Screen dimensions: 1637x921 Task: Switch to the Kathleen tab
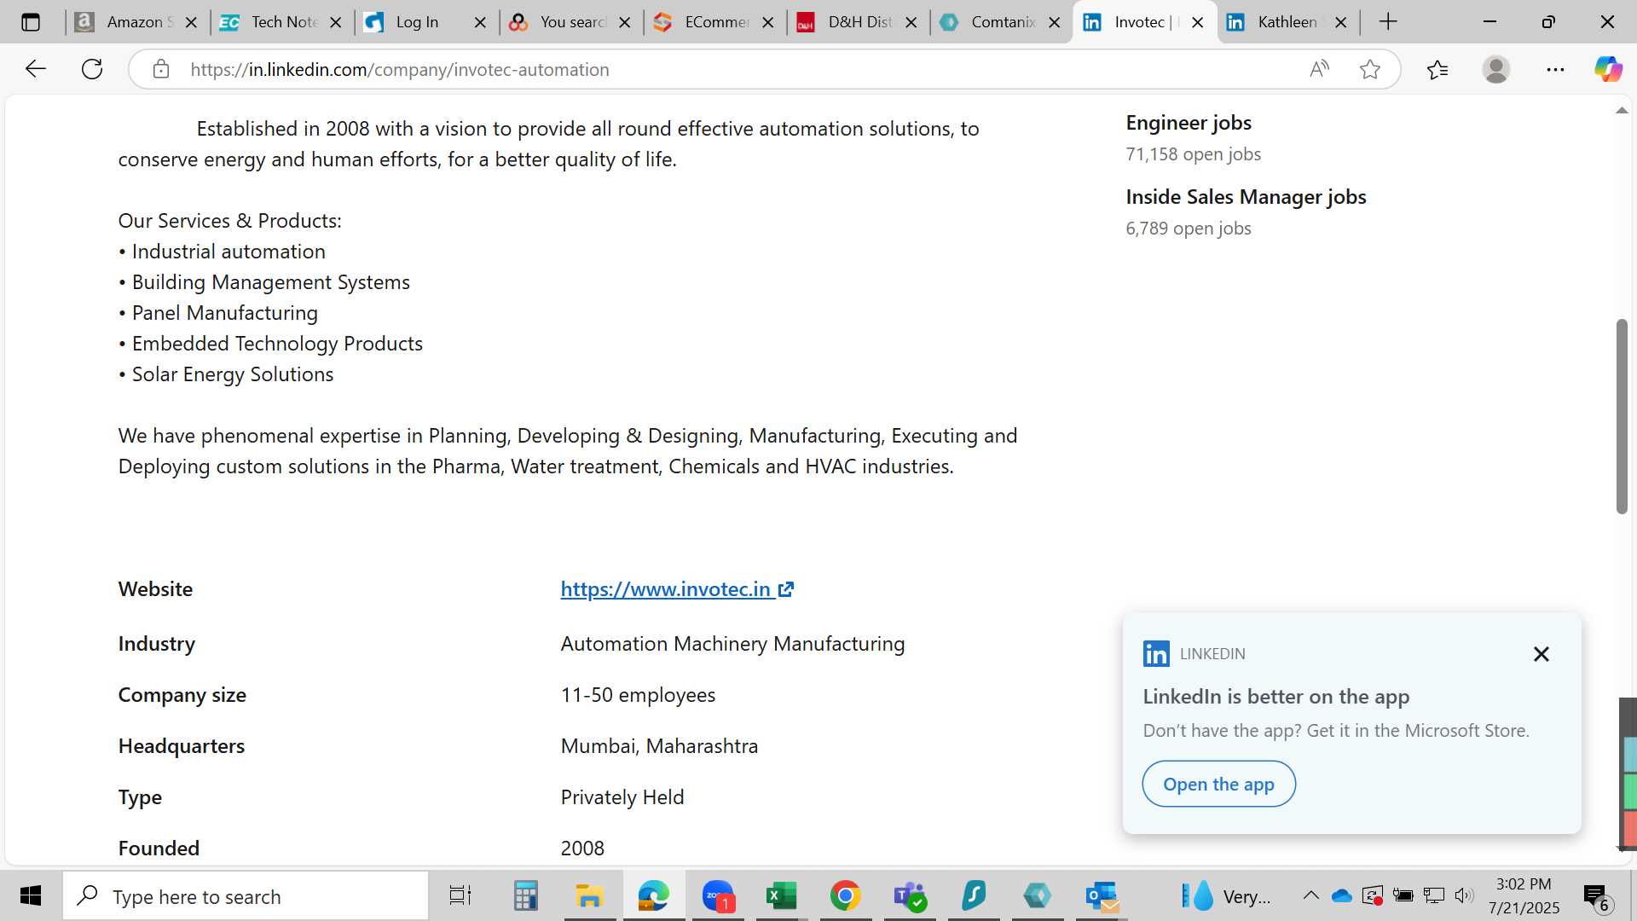(x=1287, y=22)
